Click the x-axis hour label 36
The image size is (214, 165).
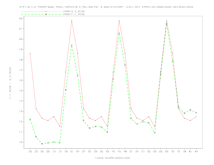[101, 152]
